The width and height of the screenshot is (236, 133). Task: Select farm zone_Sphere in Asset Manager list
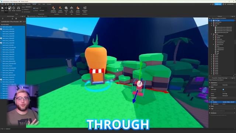pyautogui.click(x=8, y=73)
